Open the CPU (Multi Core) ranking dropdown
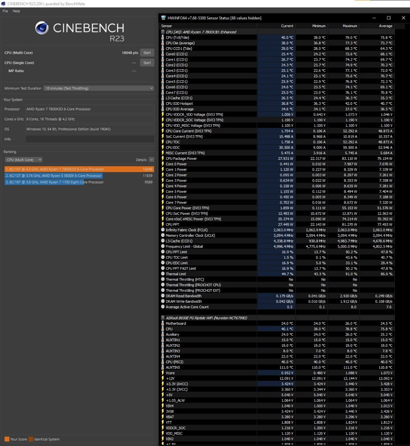Screen dimensions: 410x446 23,160
